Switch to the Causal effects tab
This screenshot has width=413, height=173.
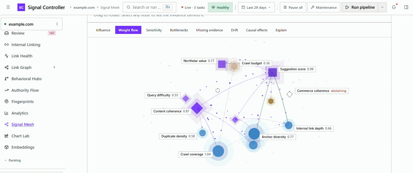tap(257, 30)
